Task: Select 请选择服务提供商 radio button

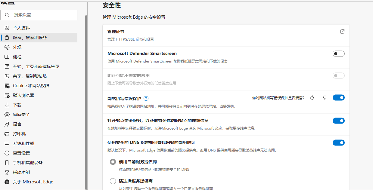Action: click(x=113, y=181)
